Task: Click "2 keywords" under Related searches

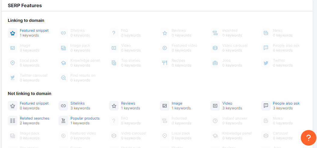Action: coord(29,123)
